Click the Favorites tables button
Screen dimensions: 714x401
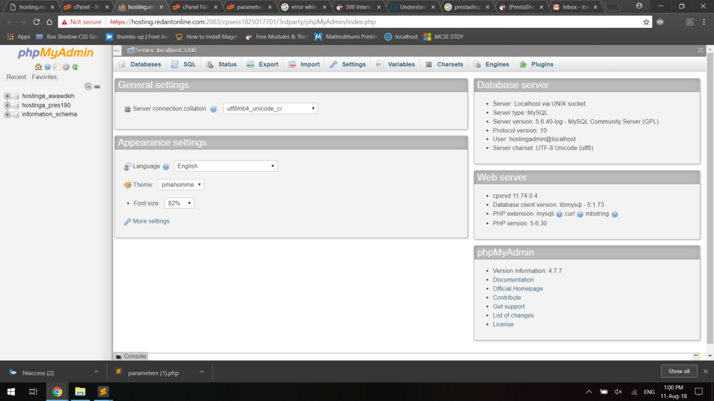click(44, 77)
